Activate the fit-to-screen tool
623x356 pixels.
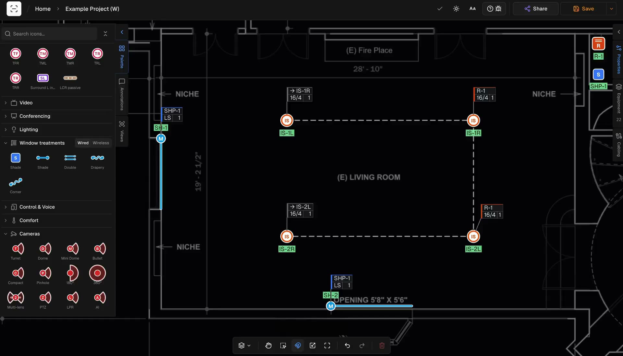(327, 346)
